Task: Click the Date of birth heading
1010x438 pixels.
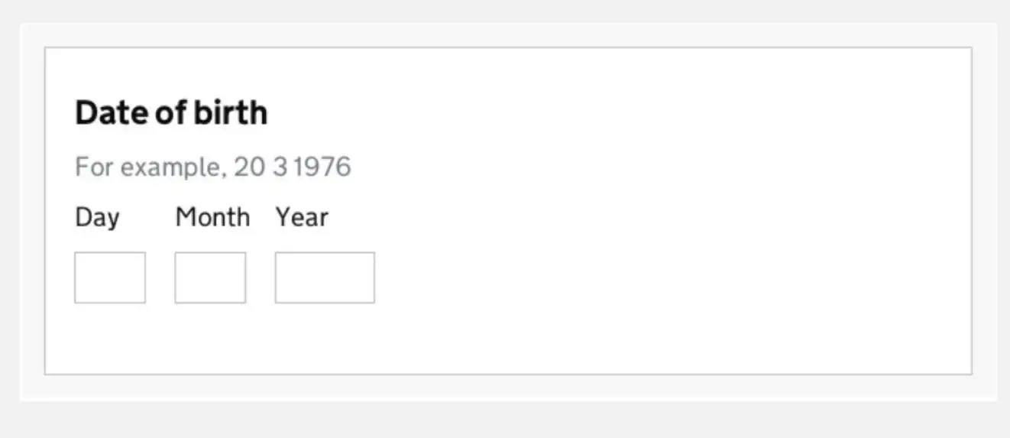Action: (171, 113)
